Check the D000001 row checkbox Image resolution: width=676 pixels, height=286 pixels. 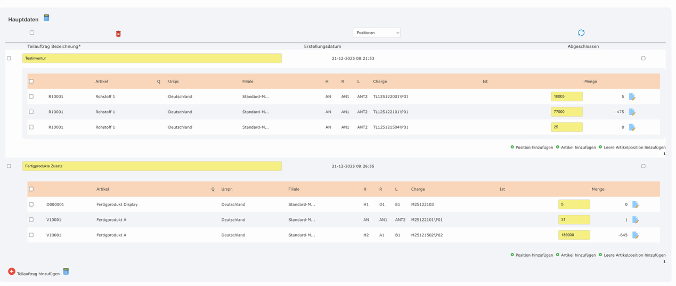[31, 205]
